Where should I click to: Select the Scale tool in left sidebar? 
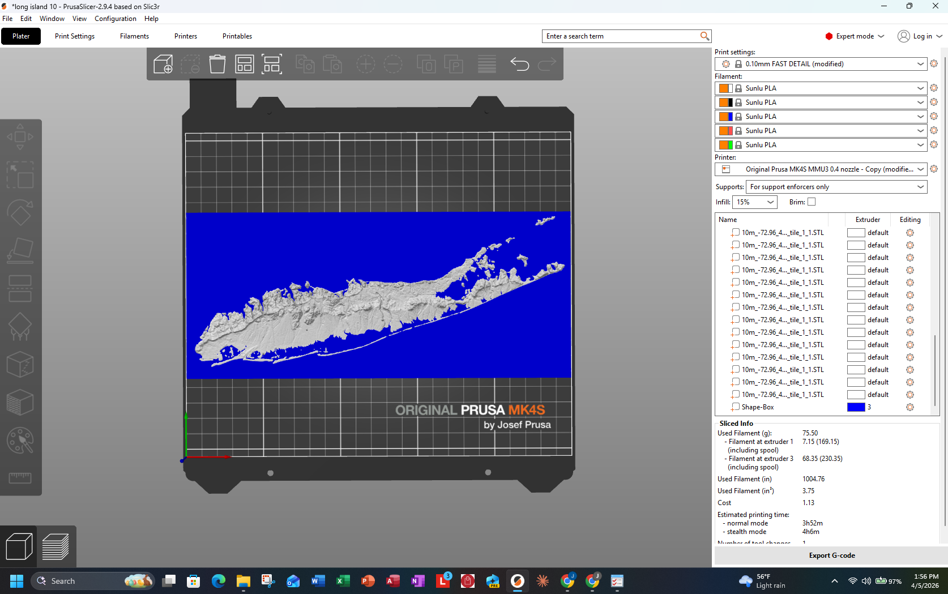(x=20, y=175)
